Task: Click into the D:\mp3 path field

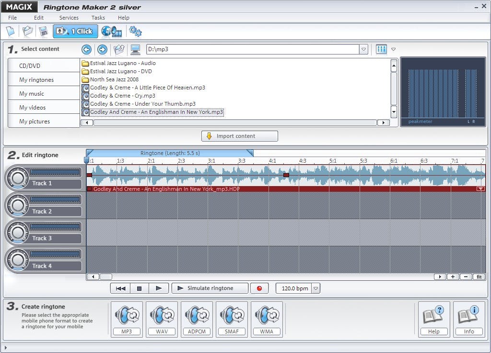Action: tap(253, 49)
